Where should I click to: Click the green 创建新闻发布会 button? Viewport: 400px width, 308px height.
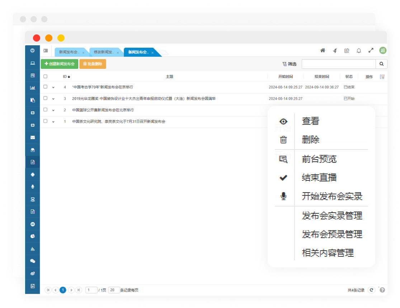60,64
